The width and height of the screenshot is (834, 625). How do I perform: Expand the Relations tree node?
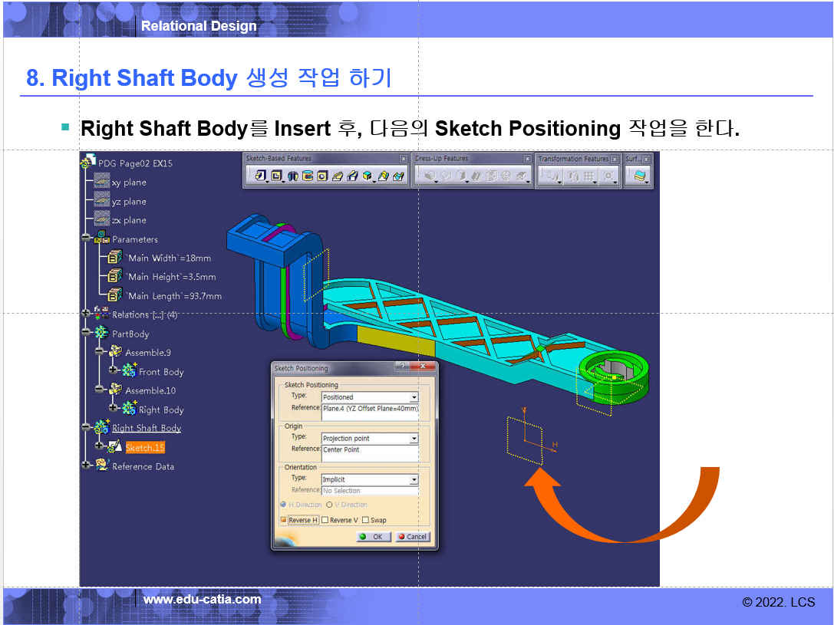pos(86,314)
